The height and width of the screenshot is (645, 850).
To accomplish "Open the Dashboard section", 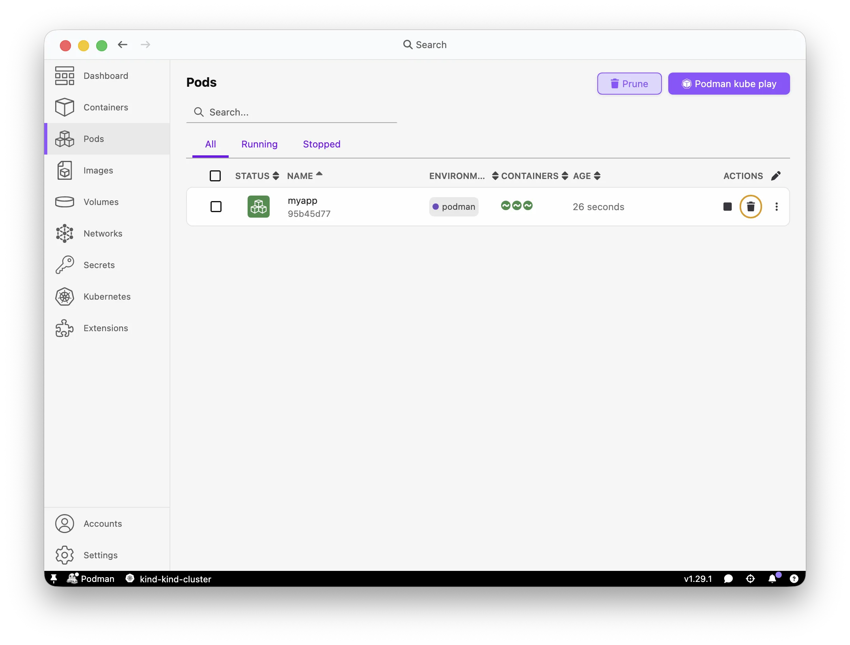I will 106,76.
